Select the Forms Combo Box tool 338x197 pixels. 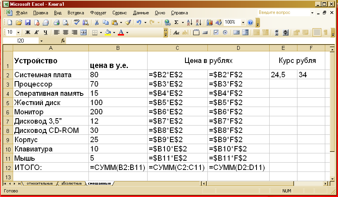(x=245, y=32)
